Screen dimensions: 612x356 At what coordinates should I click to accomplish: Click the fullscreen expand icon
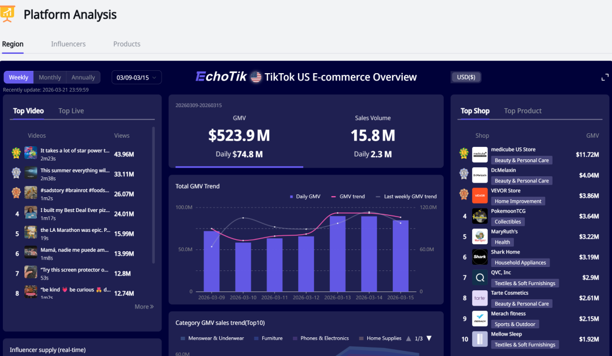click(605, 78)
